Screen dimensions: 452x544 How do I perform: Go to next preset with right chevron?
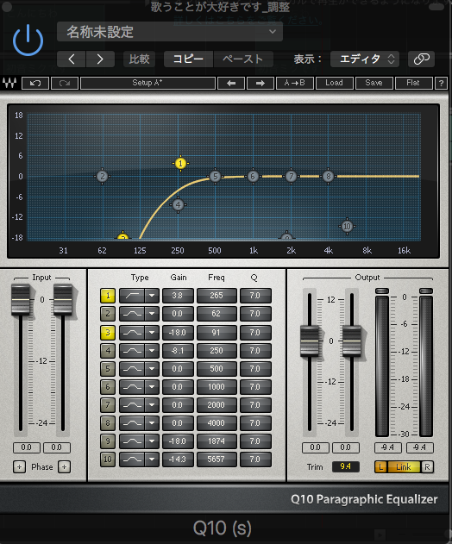click(100, 59)
